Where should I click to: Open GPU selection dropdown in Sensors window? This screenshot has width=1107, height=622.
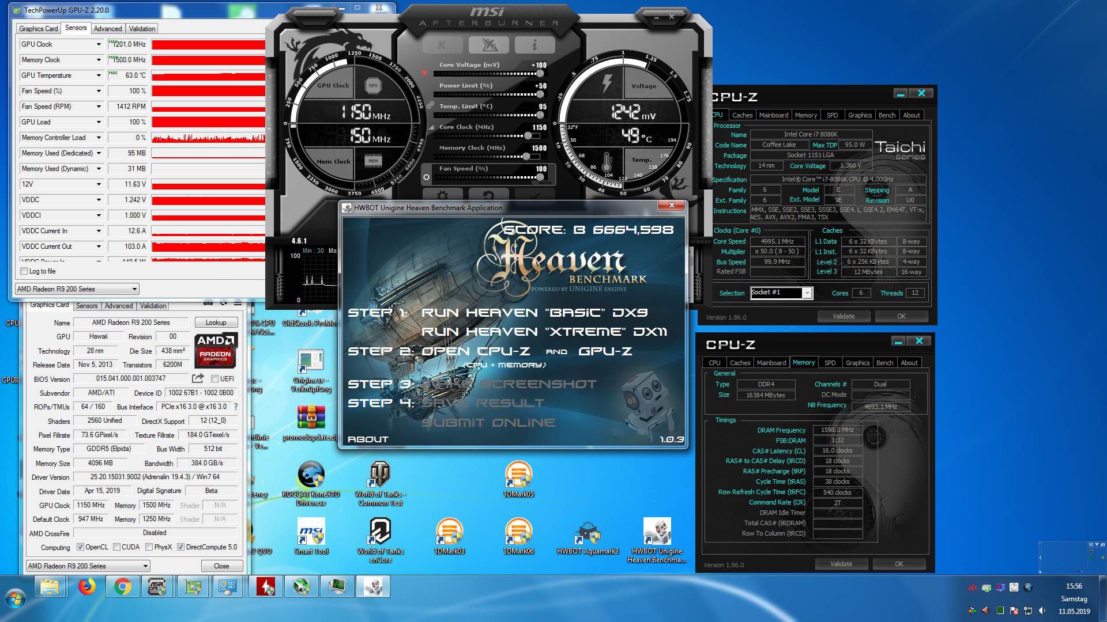tap(77, 289)
